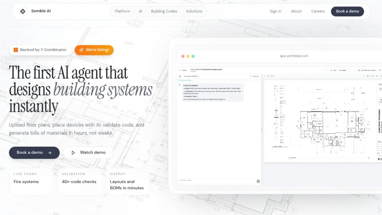Click the play icon beside Watch demo
382x215 pixels.
pos(73,153)
